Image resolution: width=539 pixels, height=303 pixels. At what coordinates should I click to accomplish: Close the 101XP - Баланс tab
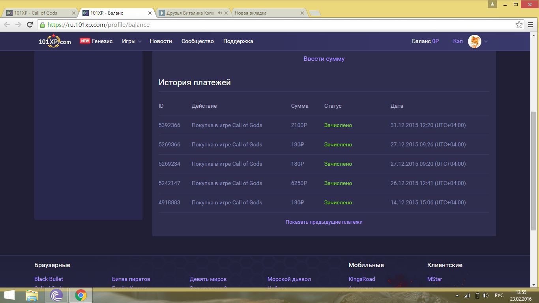coord(150,13)
